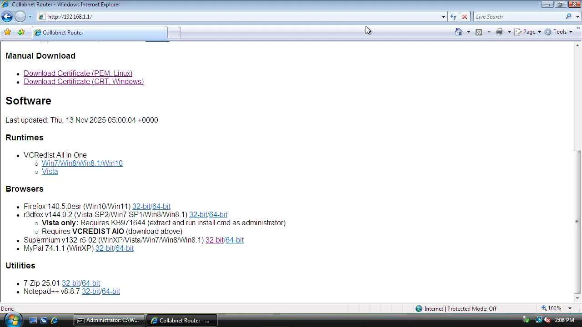Click the status bar 'Done' text

coord(7,309)
